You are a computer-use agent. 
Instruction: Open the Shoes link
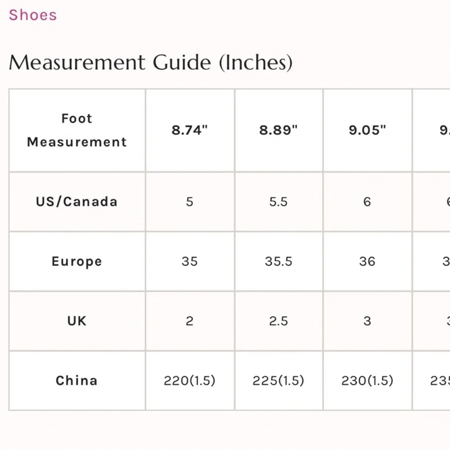(33, 15)
